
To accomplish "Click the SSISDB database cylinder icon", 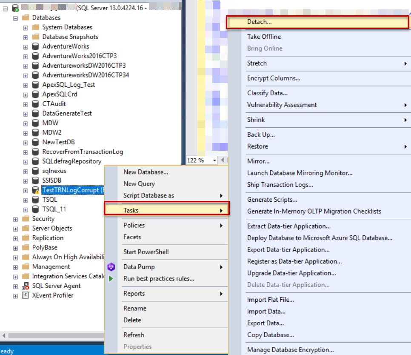I will point(35,180).
